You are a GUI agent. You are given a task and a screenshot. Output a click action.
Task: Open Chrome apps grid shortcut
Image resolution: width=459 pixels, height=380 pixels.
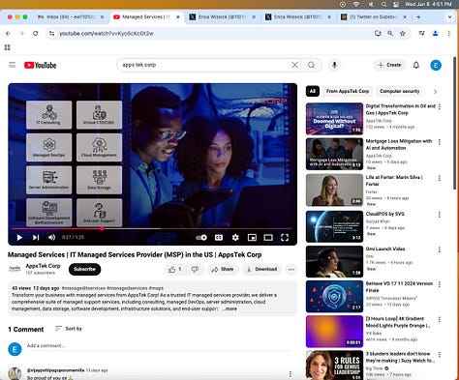click(7, 47)
